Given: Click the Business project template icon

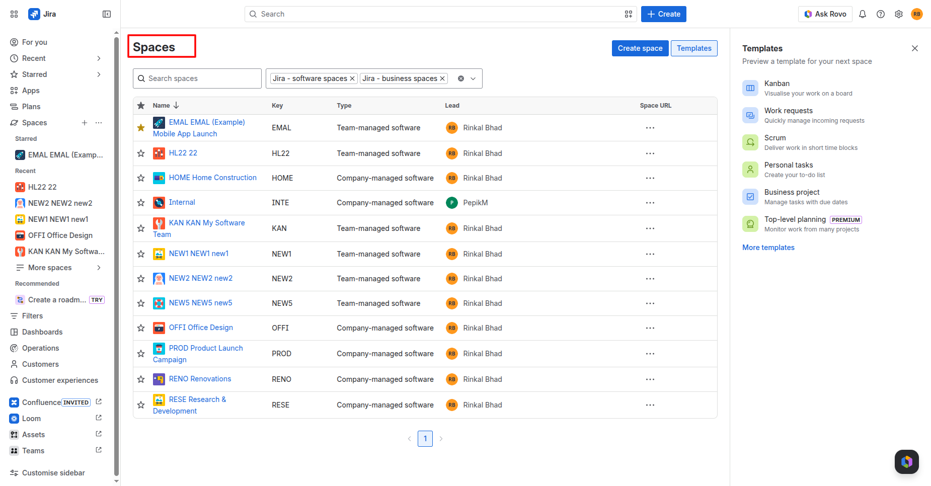Looking at the screenshot, I should [x=750, y=197].
